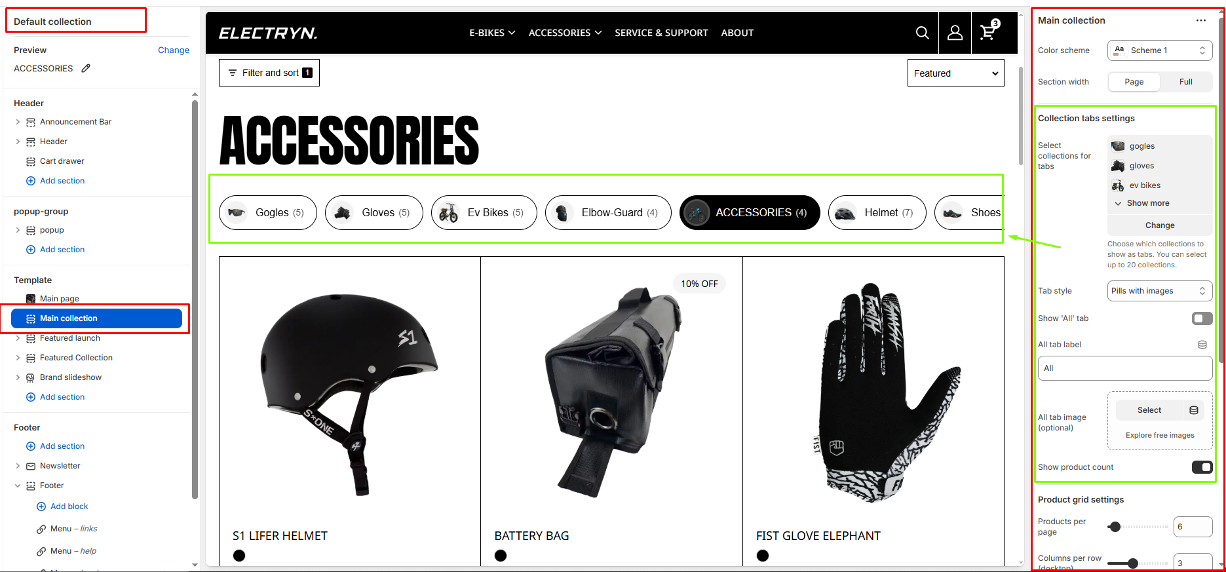Image resolution: width=1226 pixels, height=572 pixels.
Task: Edit the ACCESSORIES preview with pencil icon
Action: pyautogui.click(x=86, y=68)
